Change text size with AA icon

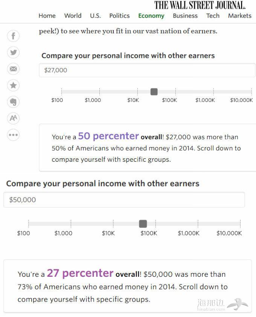tap(13, 118)
